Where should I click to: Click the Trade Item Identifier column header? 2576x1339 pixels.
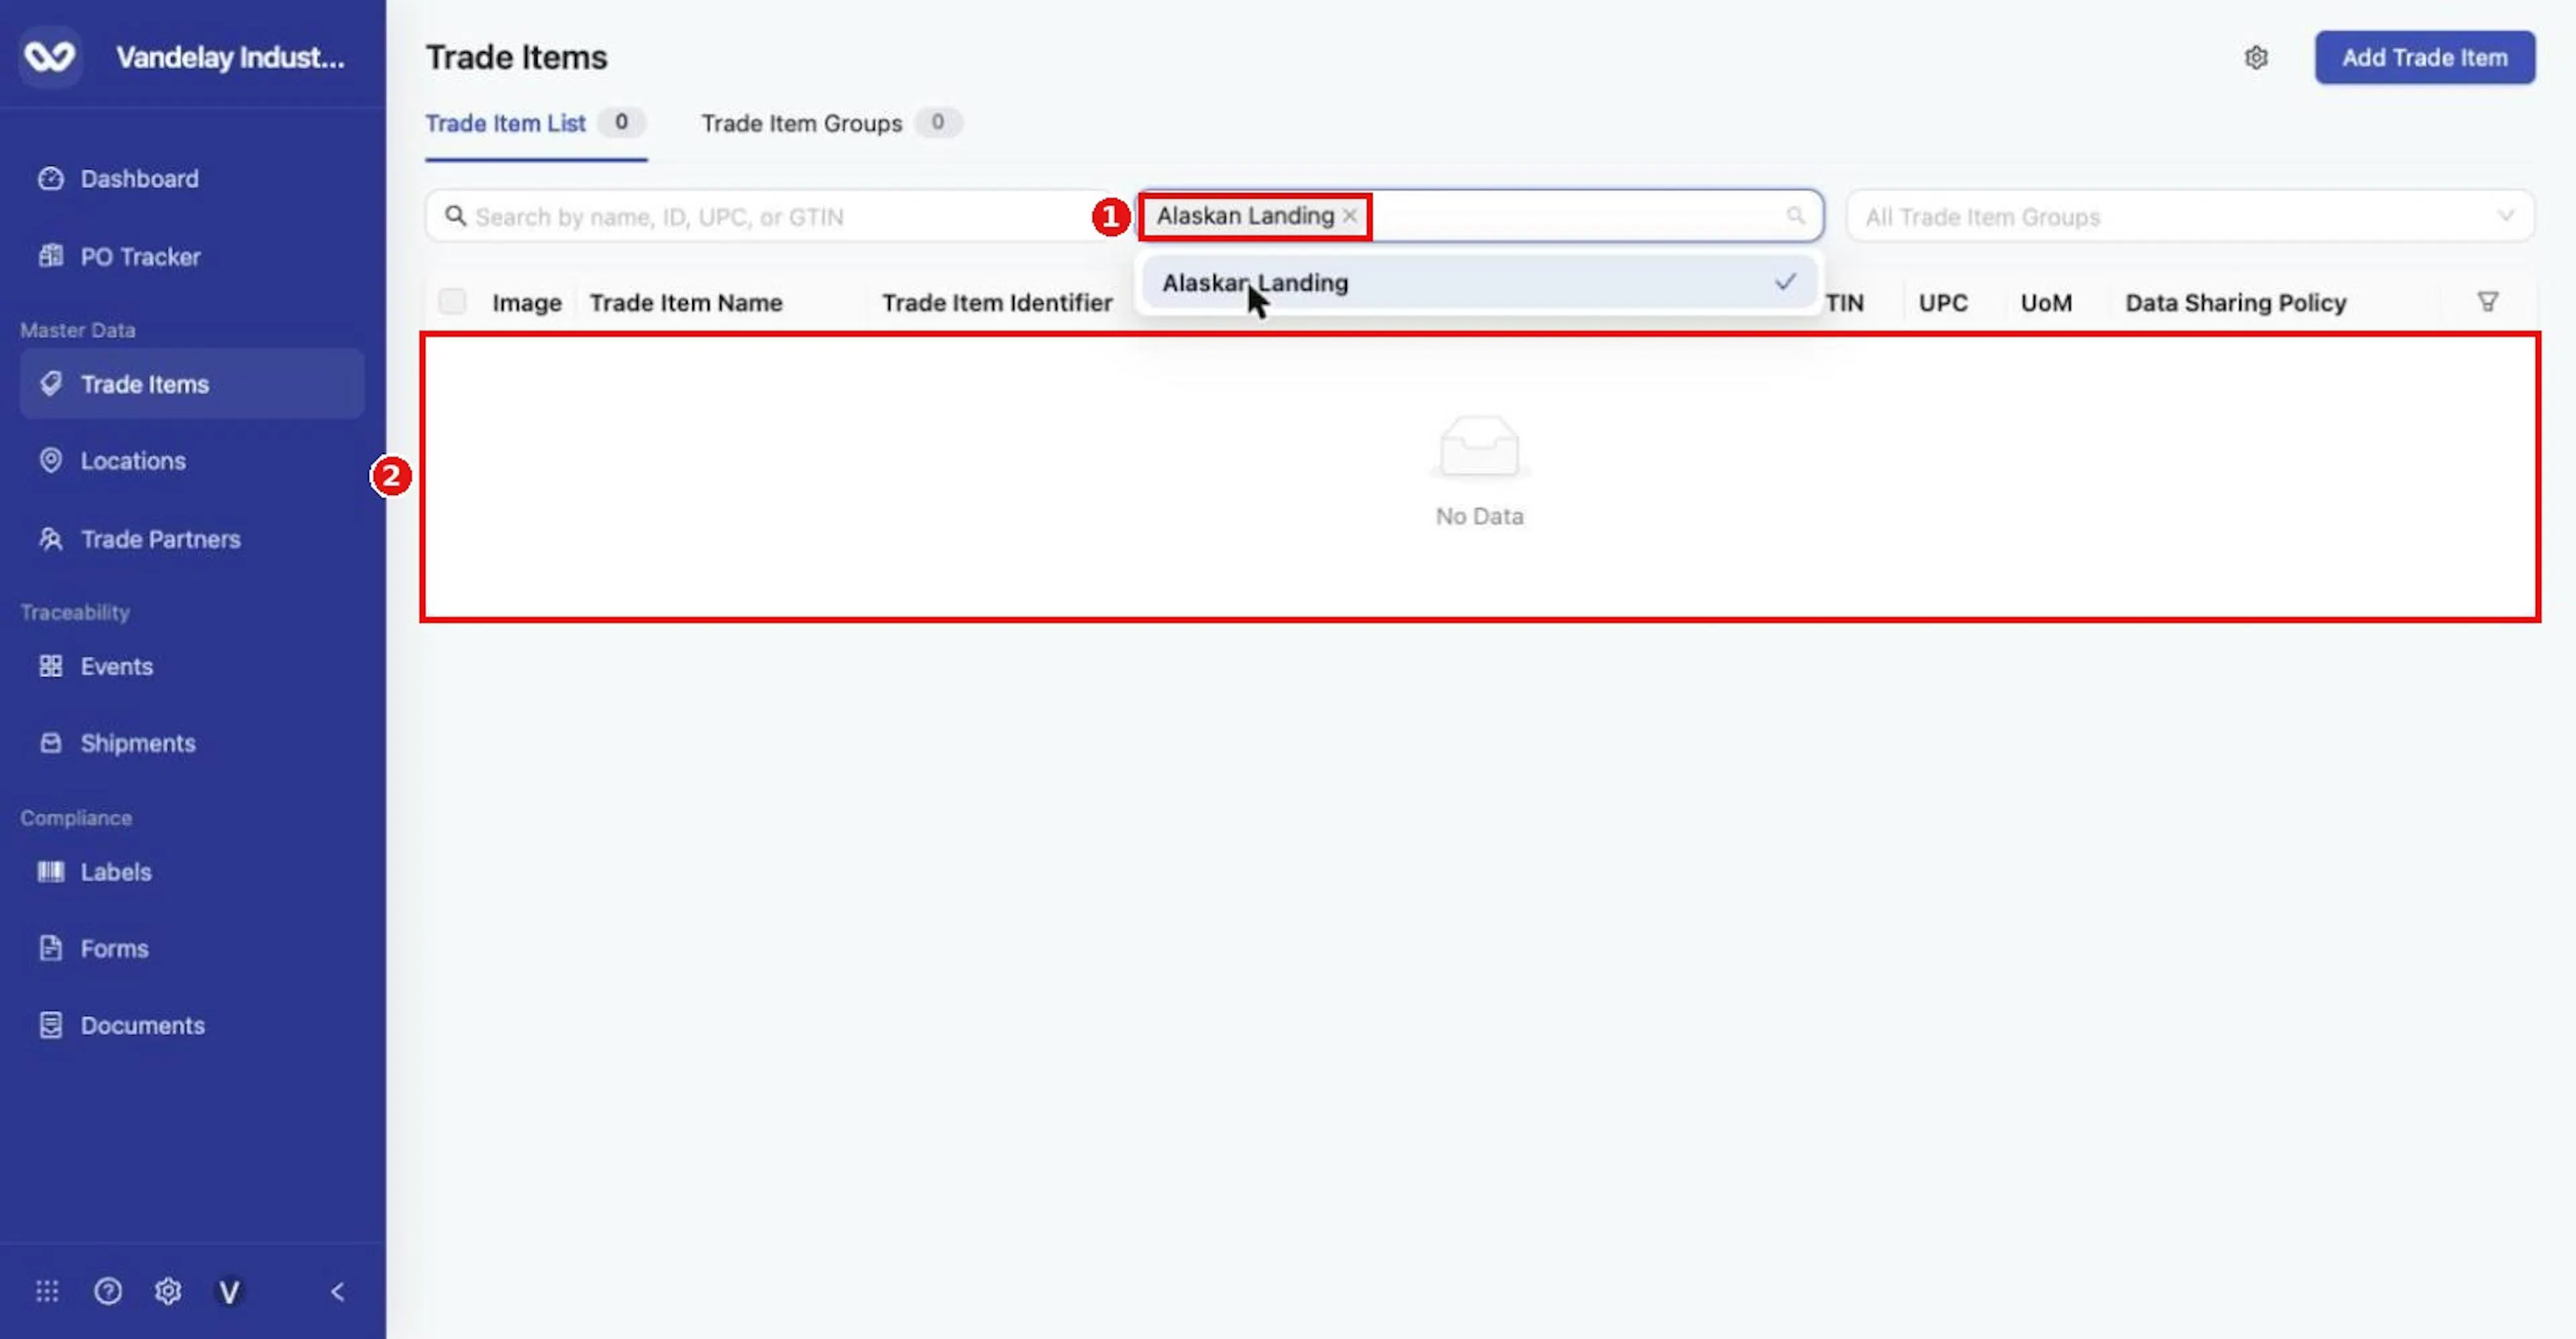click(x=997, y=303)
